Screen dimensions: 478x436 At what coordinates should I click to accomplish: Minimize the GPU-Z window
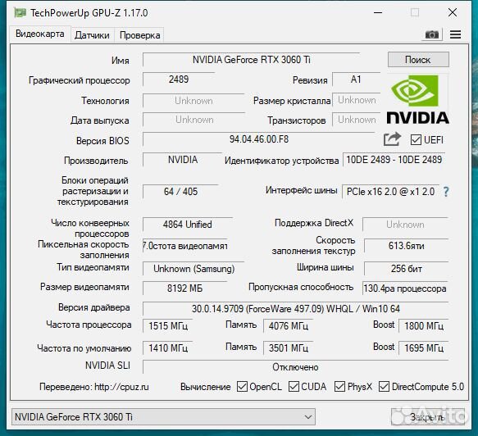(x=378, y=13)
